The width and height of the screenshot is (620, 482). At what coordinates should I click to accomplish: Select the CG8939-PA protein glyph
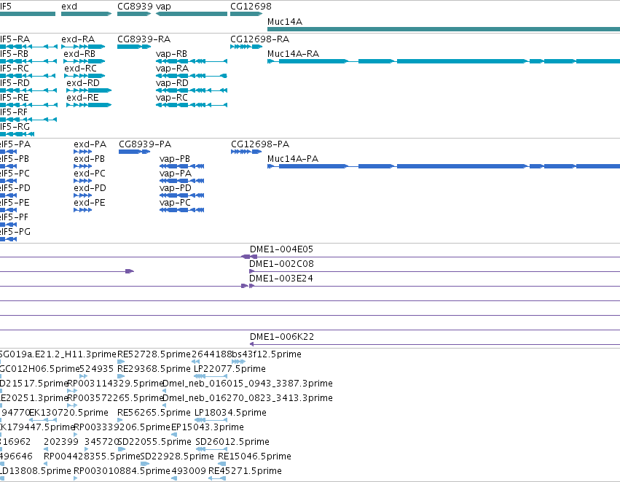pos(135,152)
